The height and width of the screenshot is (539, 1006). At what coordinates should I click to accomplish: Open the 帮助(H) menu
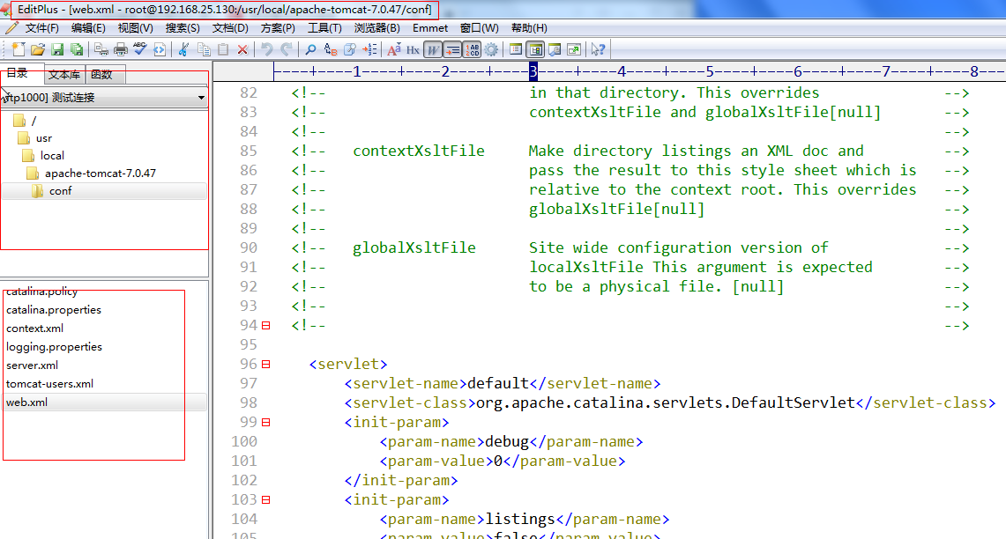(529, 28)
